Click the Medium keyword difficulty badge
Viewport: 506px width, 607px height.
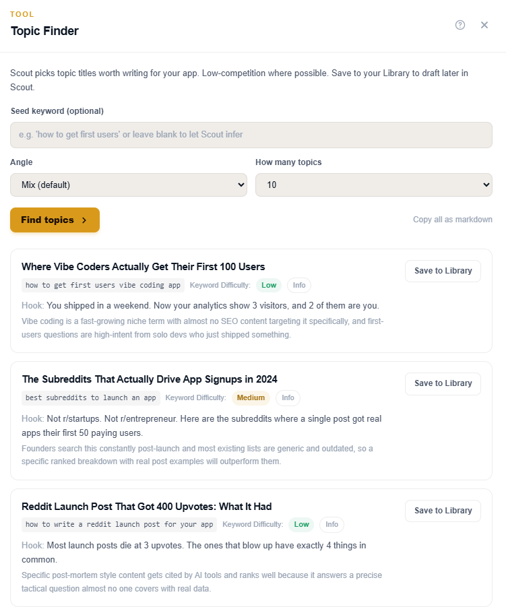(x=251, y=397)
